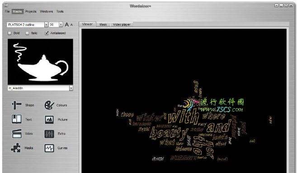This screenshot has width=297, height=173.
Task: Click the Extra label
Action: tap(61, 134)
